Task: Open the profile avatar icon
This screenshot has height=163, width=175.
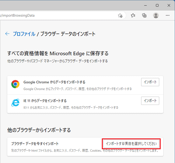Action: [156, 15]
